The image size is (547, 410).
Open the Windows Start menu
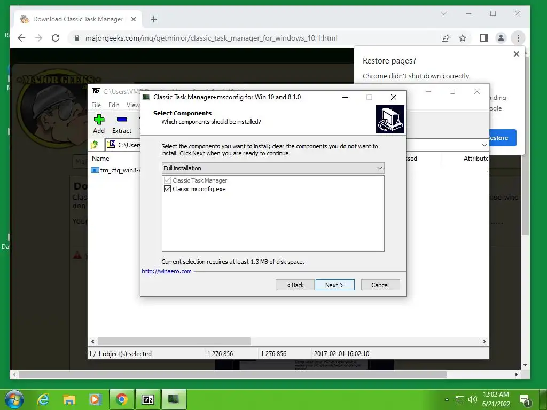coord(14,399)
